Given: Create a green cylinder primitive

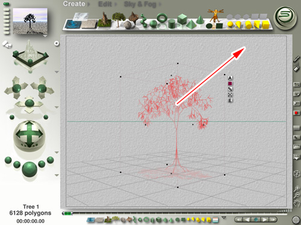Looking at the screenshot, I should tap(172, 24).
